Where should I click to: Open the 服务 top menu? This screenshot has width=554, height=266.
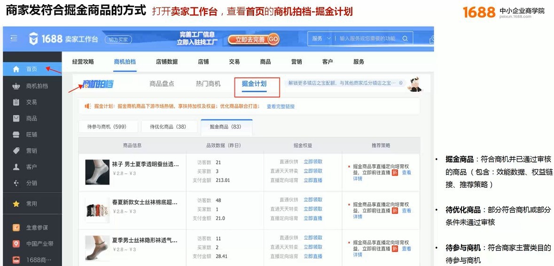click(x=359, y=62)
